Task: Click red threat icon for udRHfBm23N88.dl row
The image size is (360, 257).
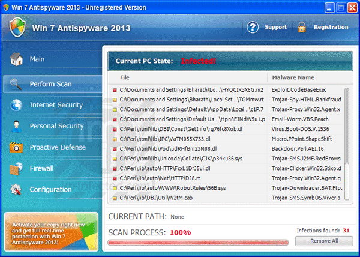Action: click(115, 149)
